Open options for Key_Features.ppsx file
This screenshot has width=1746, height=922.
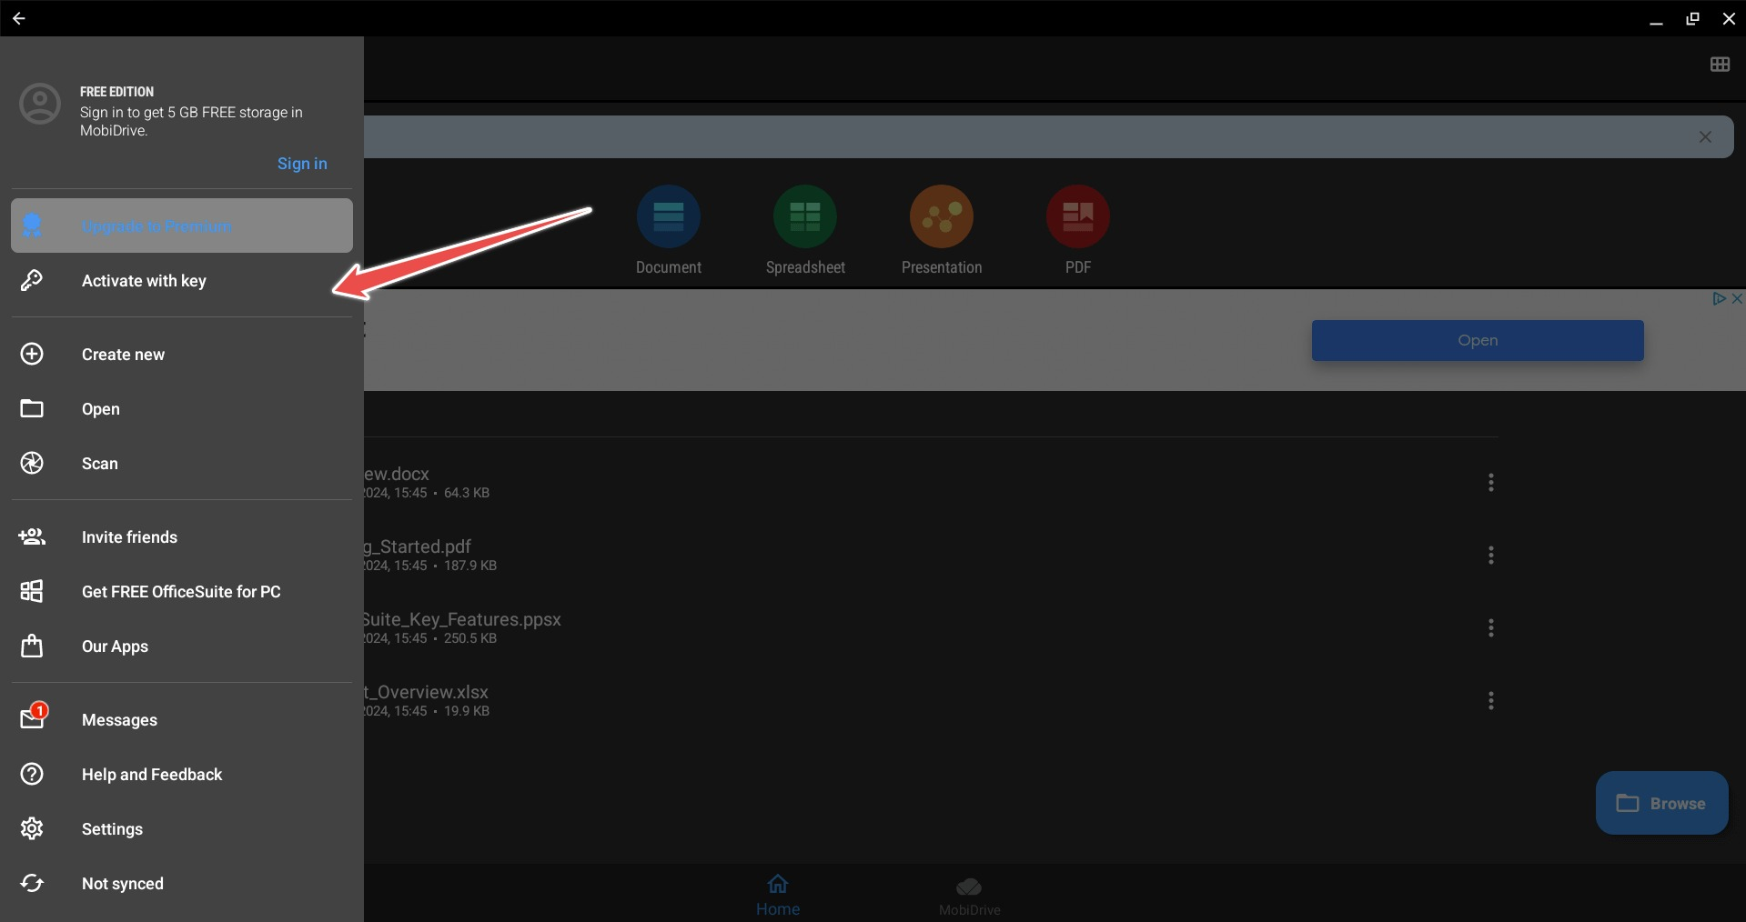pyautogui.click(x=1490, y=627)
